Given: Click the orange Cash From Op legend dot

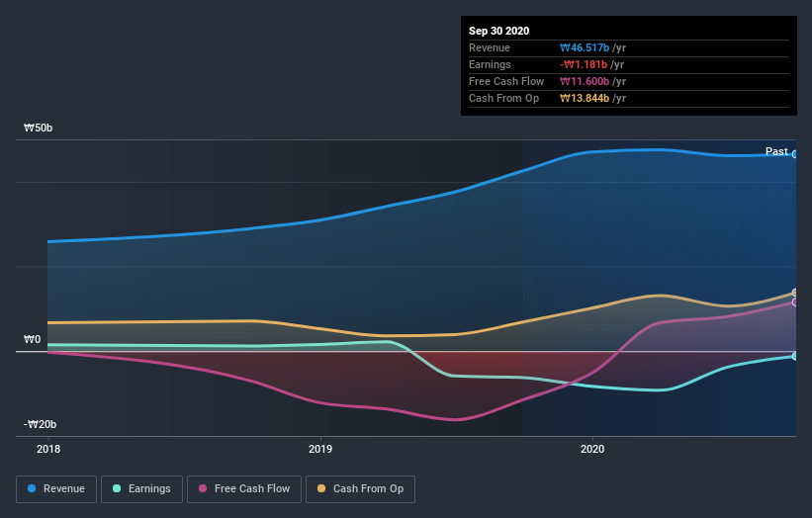Looking at the screenshot, I should click(321, 488).
